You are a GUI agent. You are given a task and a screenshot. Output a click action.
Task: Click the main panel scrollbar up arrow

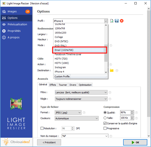pos(149,9)
